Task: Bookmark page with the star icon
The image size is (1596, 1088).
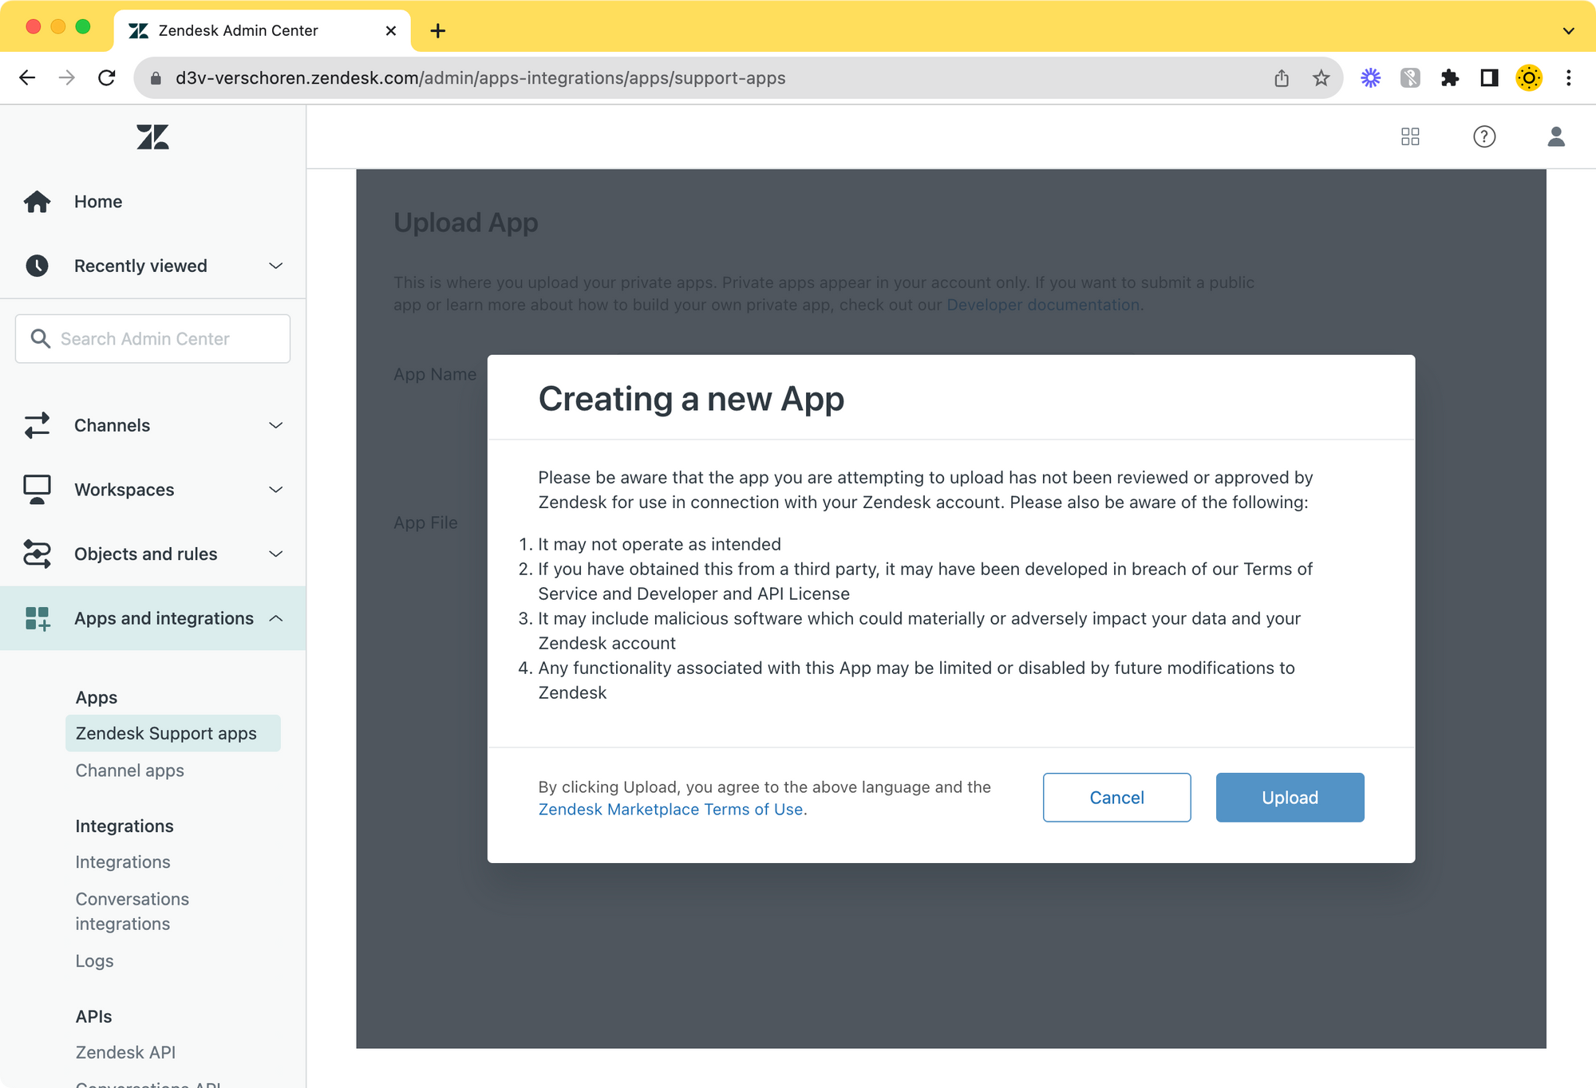Action: tap(1321, 78)
